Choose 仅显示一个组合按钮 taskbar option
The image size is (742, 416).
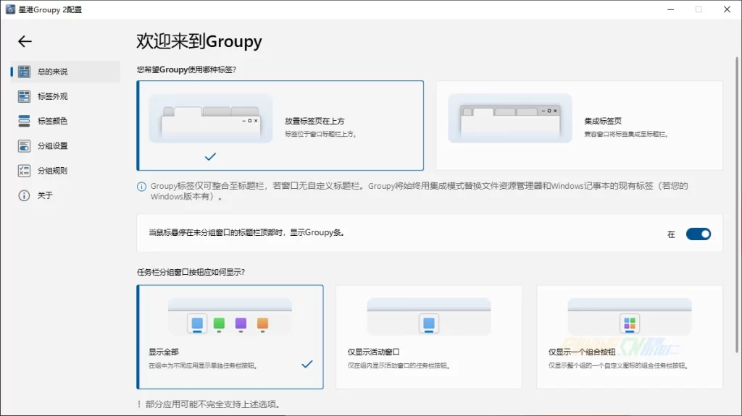coord(629,336)
